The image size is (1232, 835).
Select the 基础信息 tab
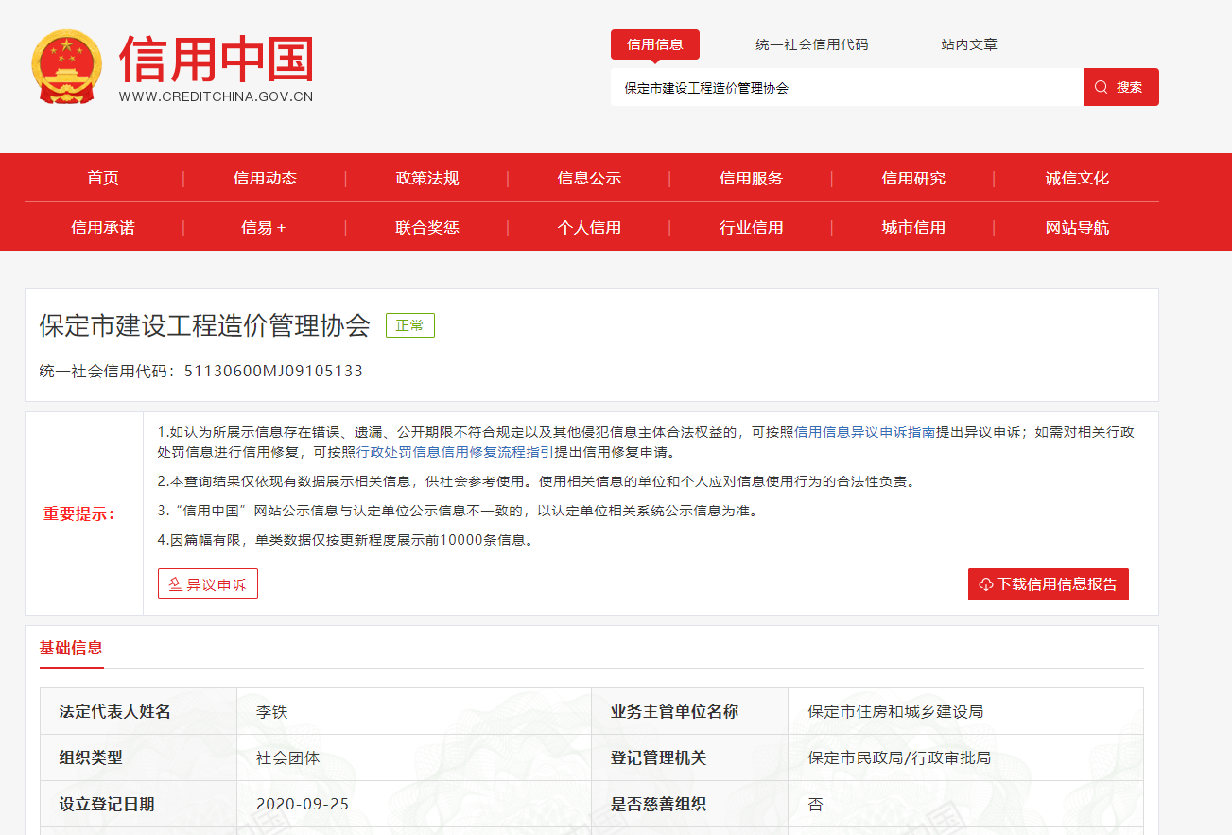[71, 648]
